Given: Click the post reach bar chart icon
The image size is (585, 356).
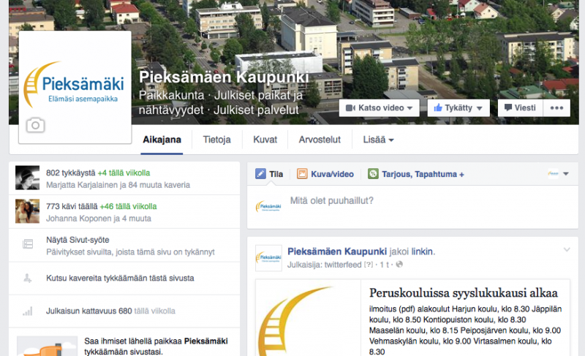Looking at the screenshot, I should coord(28,311).
